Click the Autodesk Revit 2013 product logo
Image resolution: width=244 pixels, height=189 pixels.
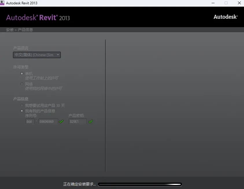click(x=38, y=18)
